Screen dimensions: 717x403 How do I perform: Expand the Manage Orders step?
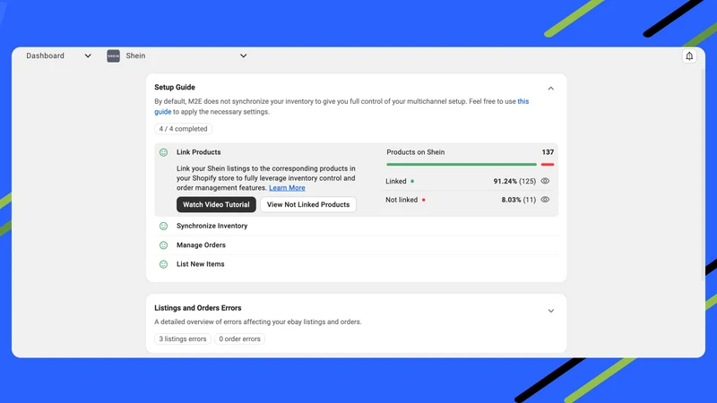[x=356, y=244]
